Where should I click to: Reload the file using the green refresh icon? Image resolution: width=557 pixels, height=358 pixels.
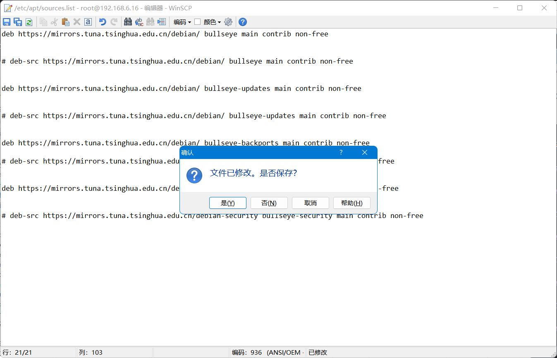pos(29,22)
